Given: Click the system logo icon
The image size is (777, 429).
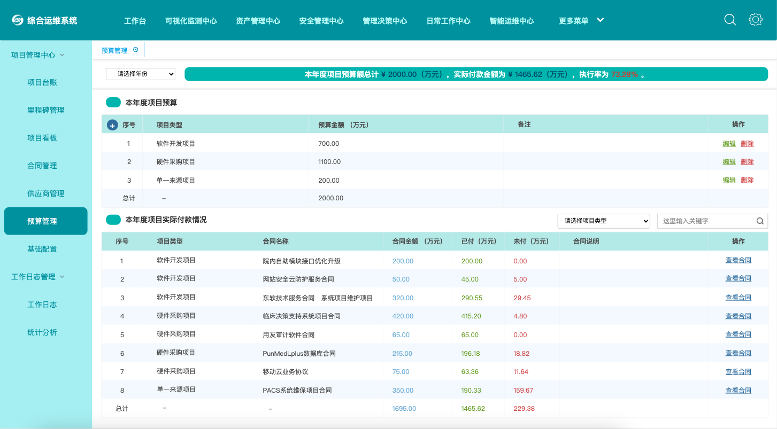Looking at the screenshot, I should coord(18,20).
